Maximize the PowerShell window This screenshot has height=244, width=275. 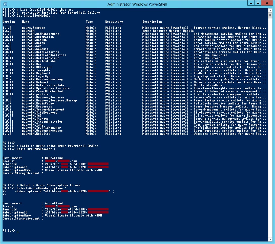tap(258, 3)
